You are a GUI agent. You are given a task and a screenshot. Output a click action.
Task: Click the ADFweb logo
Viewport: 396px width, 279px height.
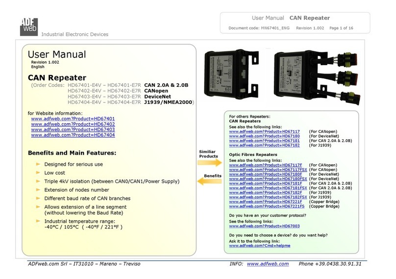click(x=29, y=27)
